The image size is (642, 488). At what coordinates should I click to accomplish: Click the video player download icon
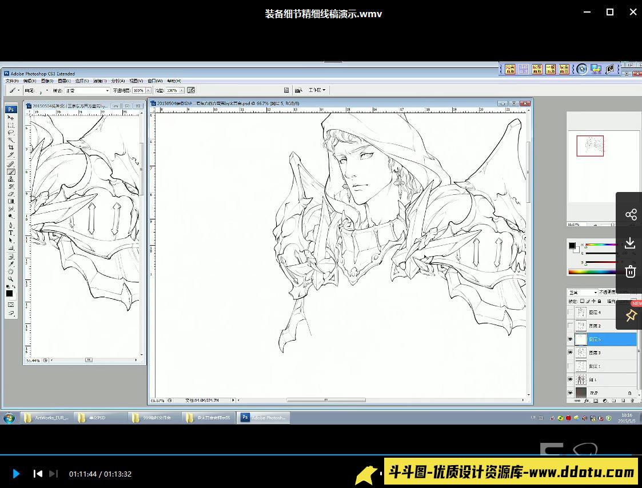[631, 243]
